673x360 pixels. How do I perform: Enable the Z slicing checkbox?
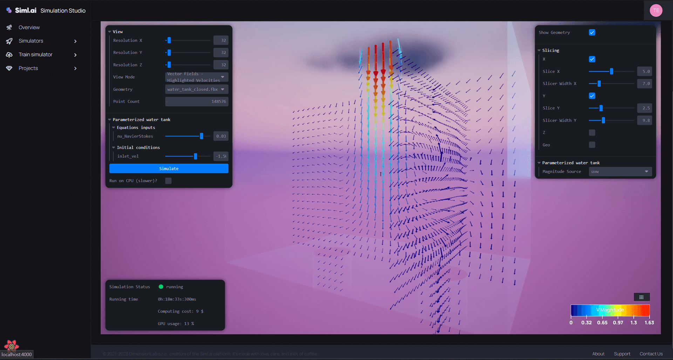point(592,132)
